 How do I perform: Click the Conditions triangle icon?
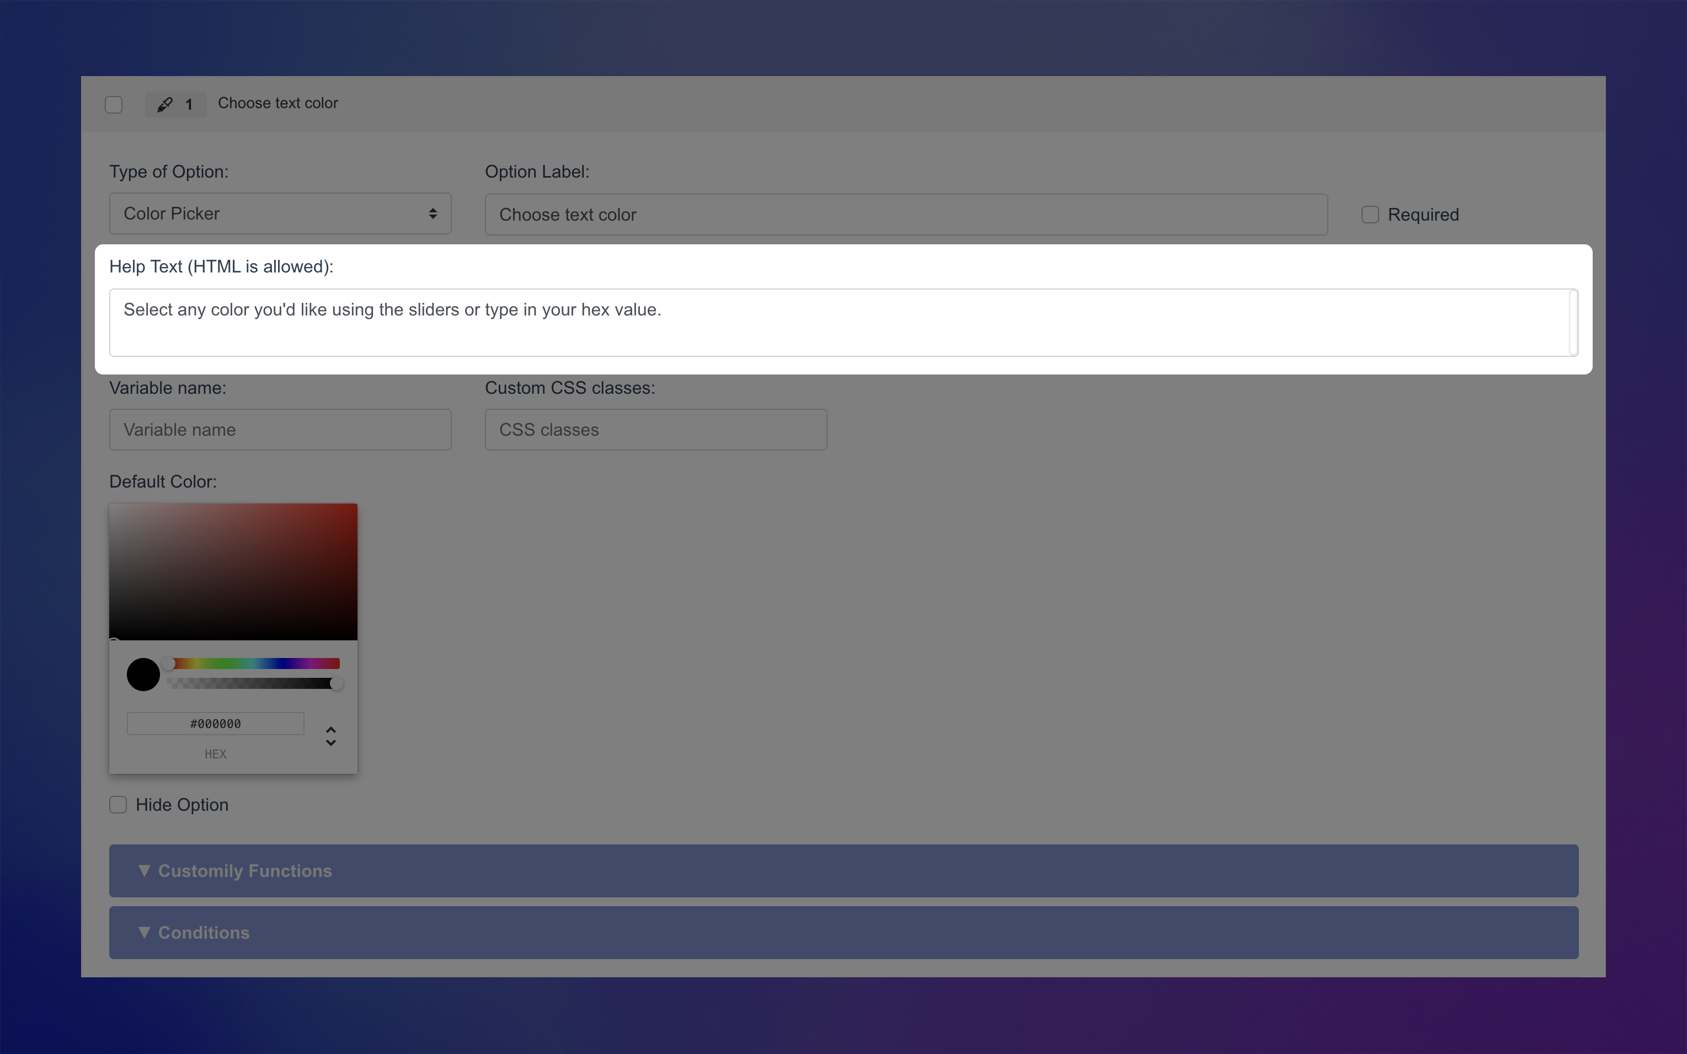tap(145, 932)
